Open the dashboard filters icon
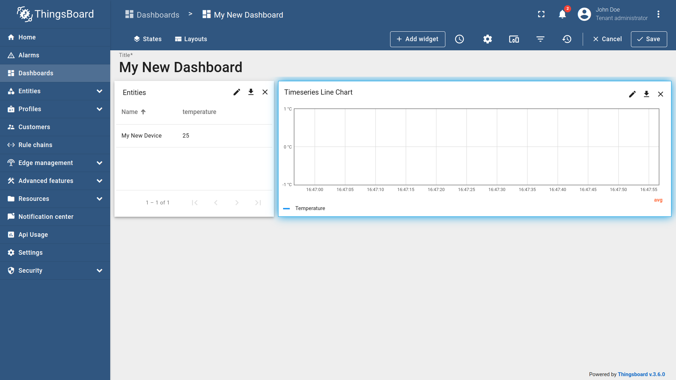Screen dimensions: 676x380 tap(540, 39)
